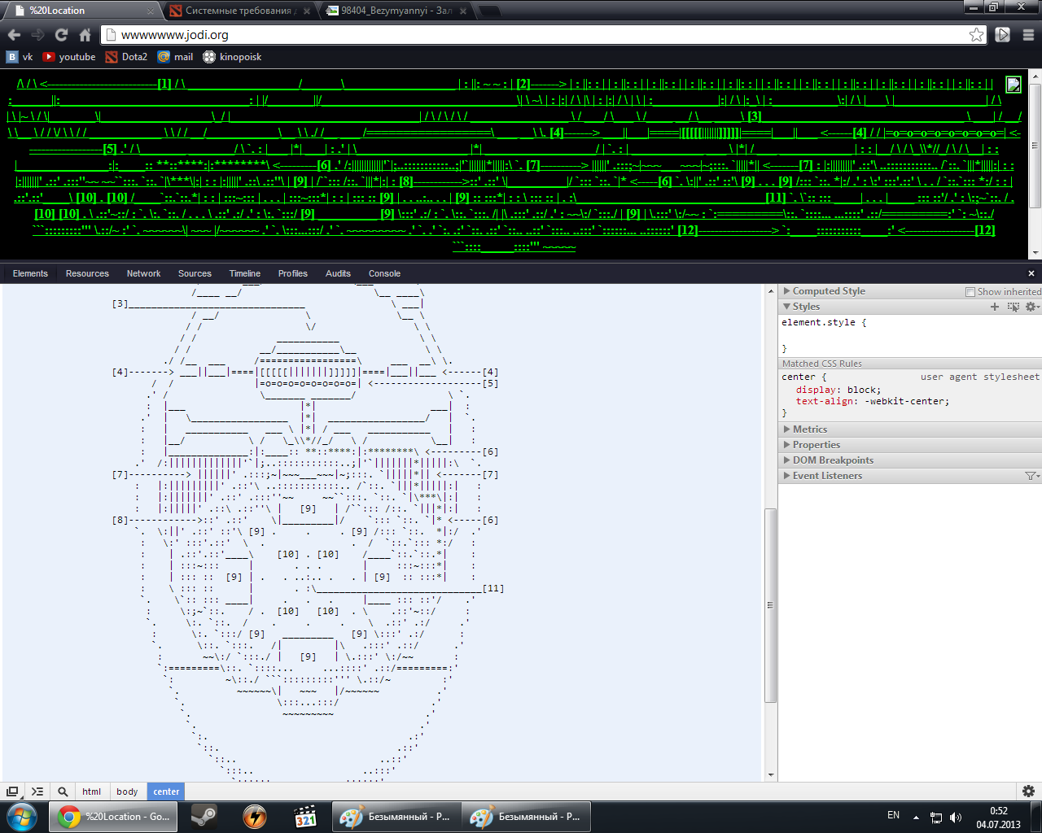Screen dimensions: 1042x833
Task: Click the broken image icon on the page
Action: (1014, 85)
